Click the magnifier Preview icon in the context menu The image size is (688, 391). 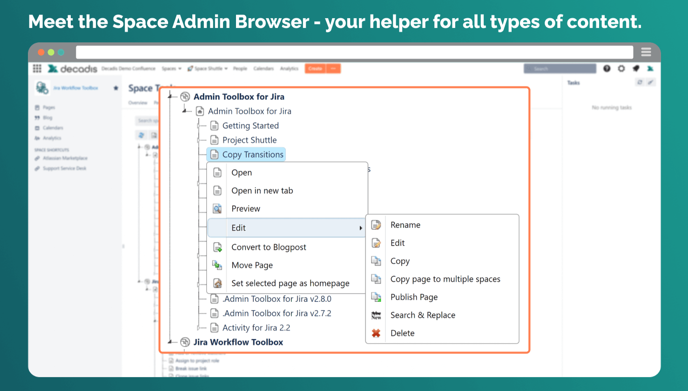[x=217, y=209]
